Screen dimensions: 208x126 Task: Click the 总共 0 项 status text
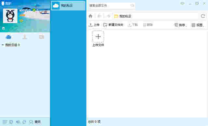tap(94, 122)
